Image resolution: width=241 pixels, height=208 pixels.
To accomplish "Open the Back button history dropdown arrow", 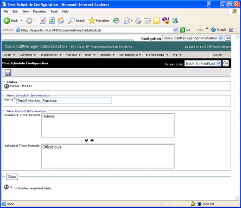I will click(21, 20).
